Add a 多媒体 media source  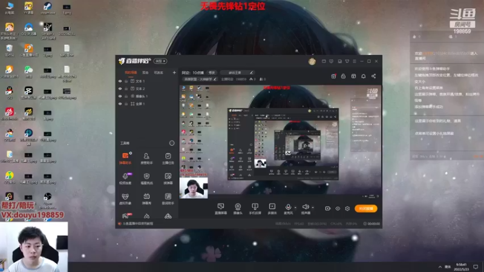272,209
